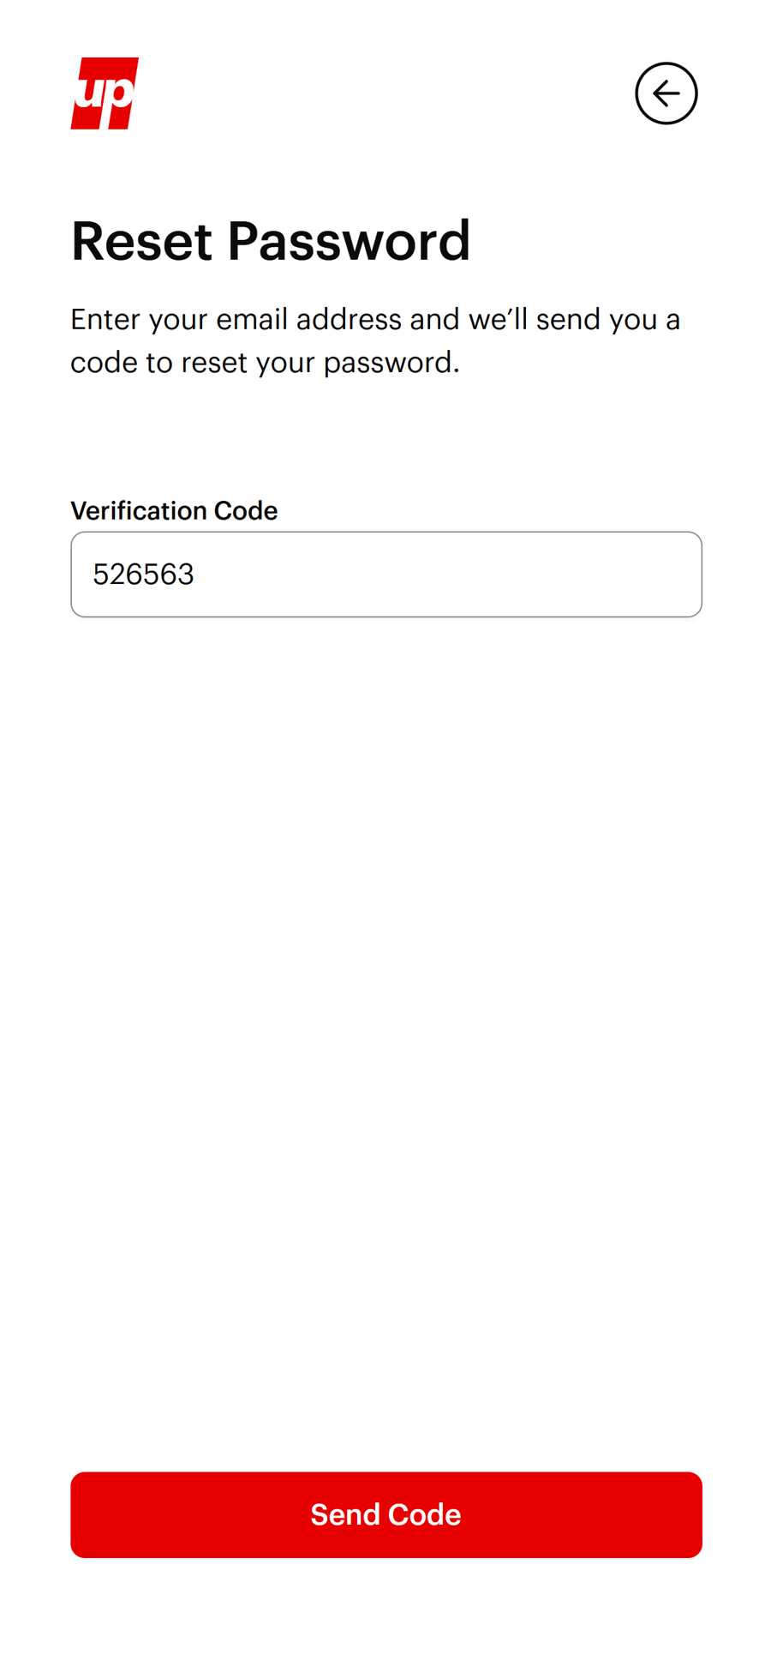Viewport: 771px width, 1673px height.
Task: Select the instruction text about email address
Action: [x=376, y=340]
